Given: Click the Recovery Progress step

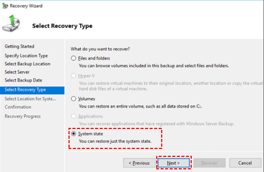Looking at the screenshot, I should [x=22, y=116].
